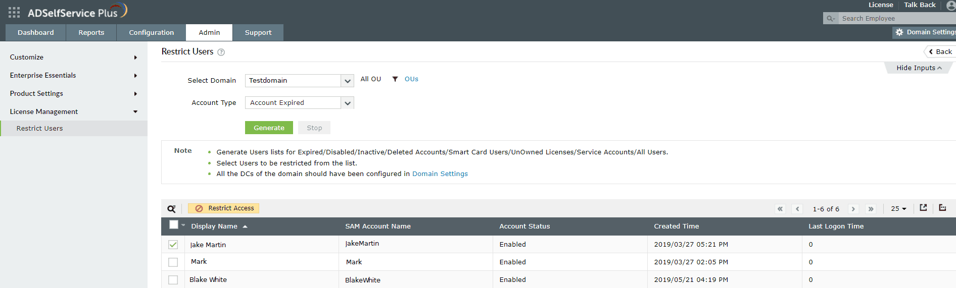Open the Select Domain dropdown
Viewport: 956px width, 288px height.
click(347, 81)
